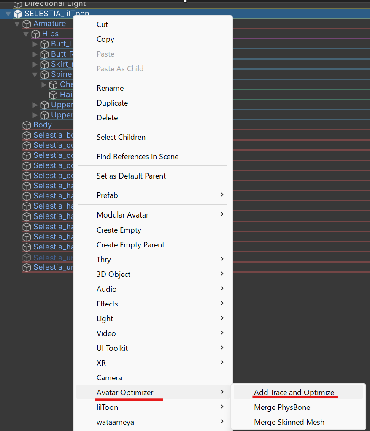
Task: Choose Create Empty Parent entry
Action: coord(153,245)
